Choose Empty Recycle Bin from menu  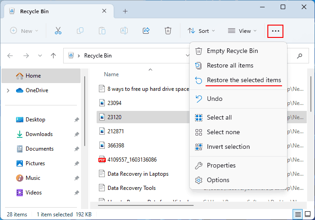[x=238, y=51]
